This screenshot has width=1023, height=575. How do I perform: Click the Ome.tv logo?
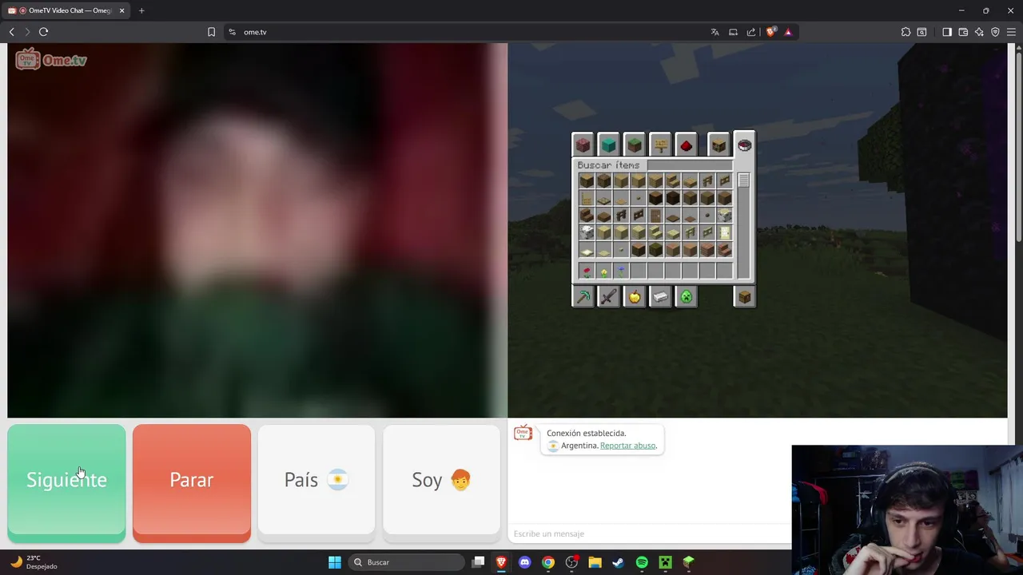pos(51,60)
